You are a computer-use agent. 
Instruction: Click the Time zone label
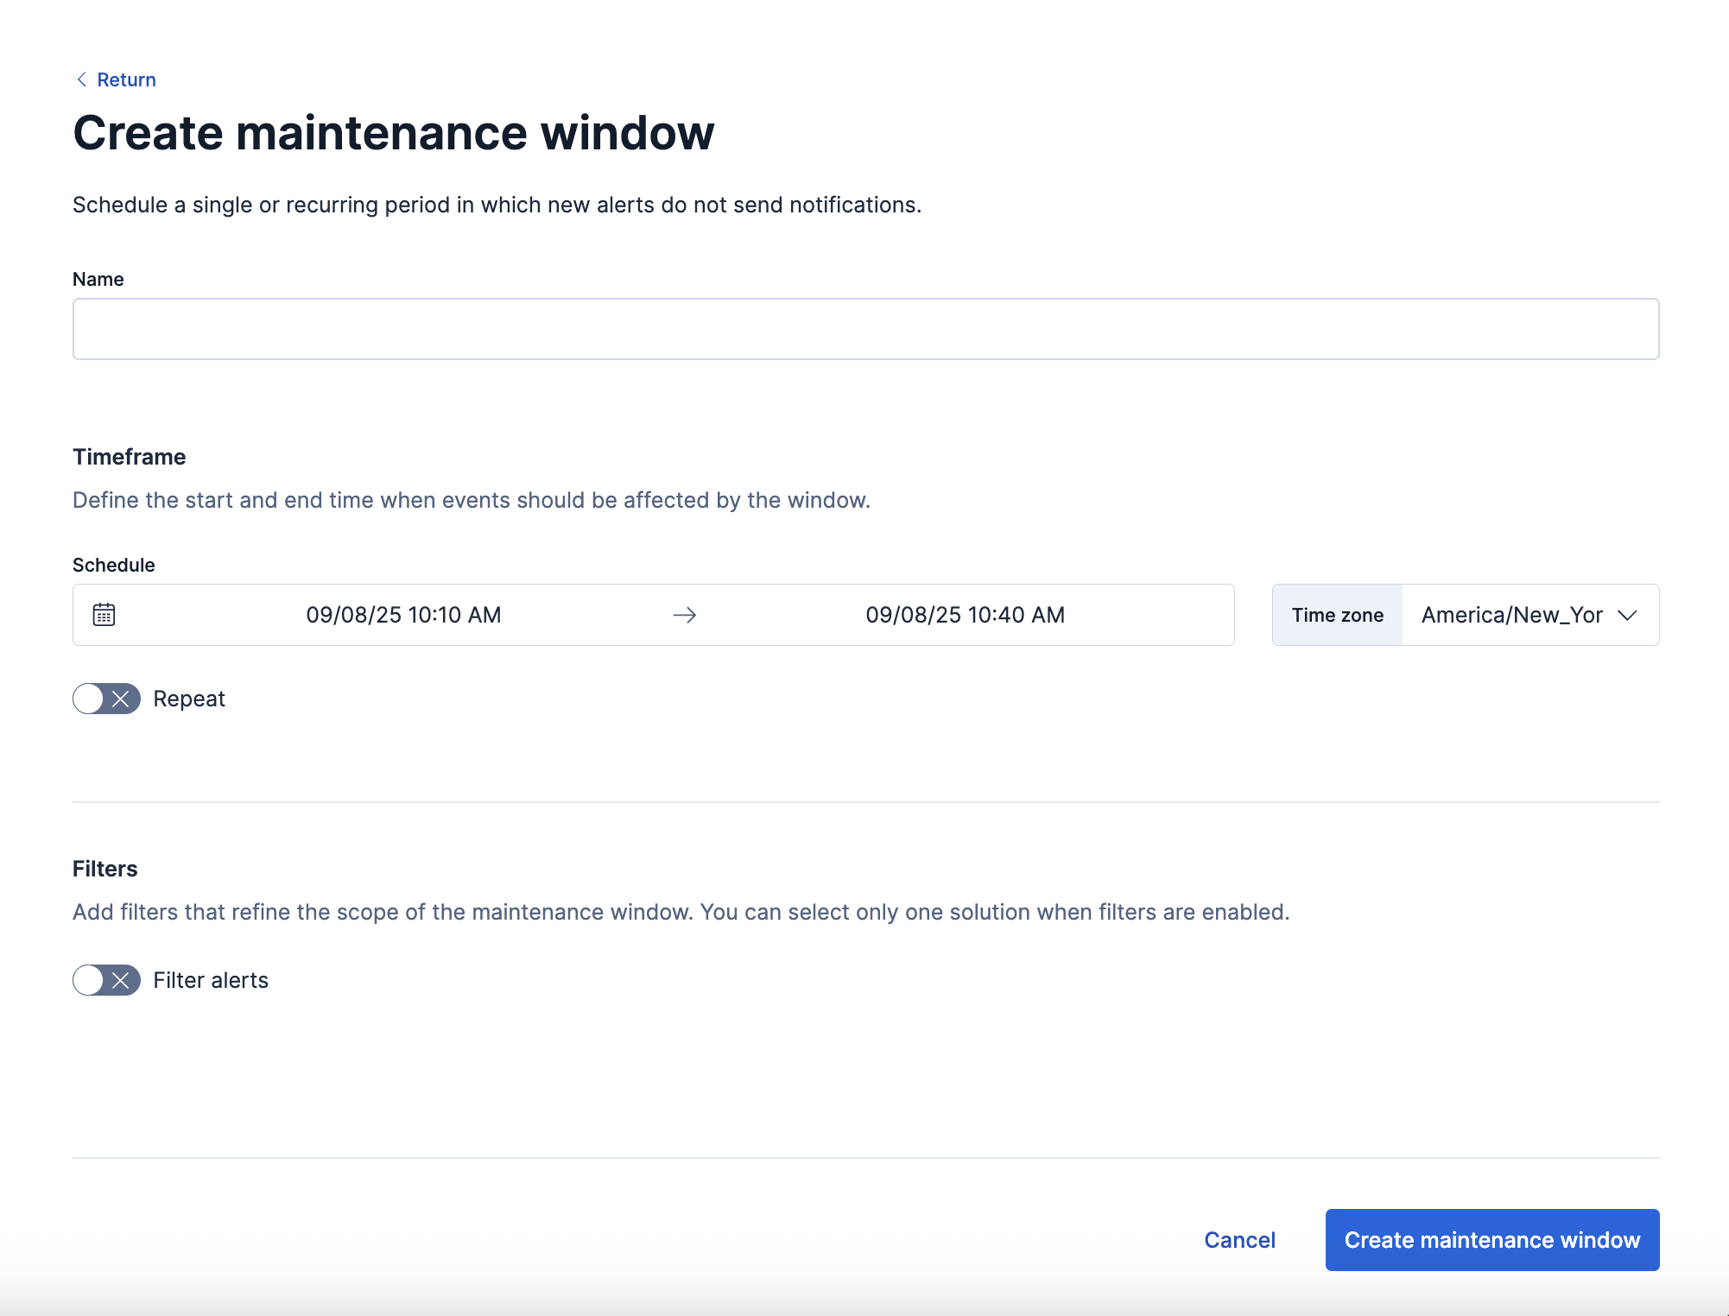tap(1337, 615)
